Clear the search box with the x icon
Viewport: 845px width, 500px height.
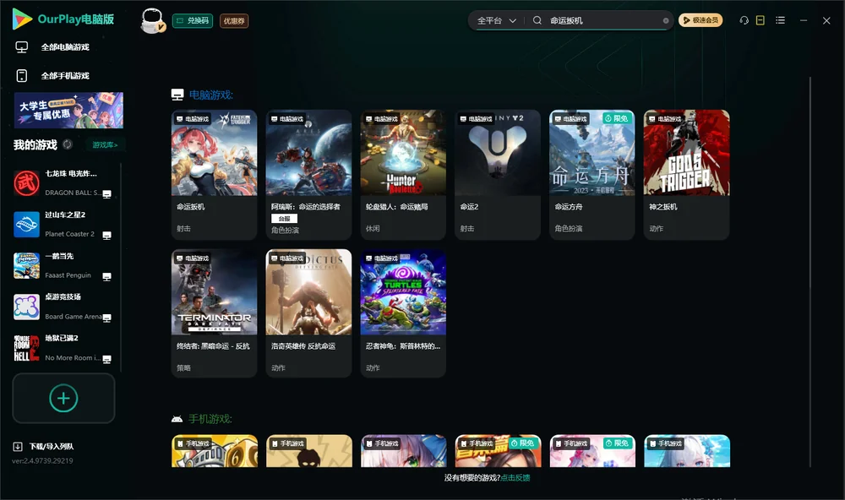(x=666, y=21)
